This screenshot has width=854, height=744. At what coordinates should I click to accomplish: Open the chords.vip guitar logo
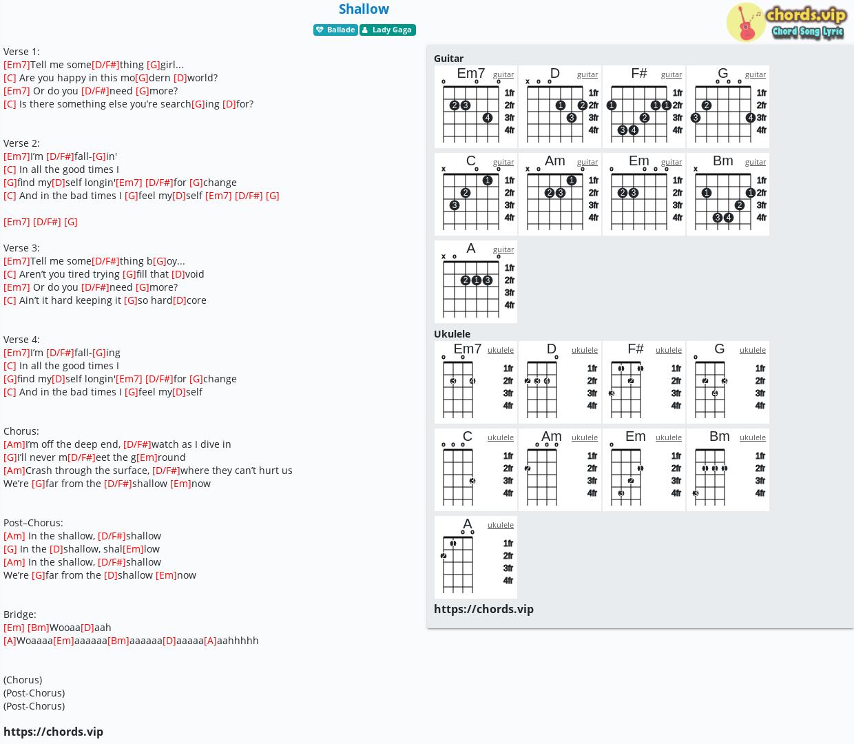[786, 23]
